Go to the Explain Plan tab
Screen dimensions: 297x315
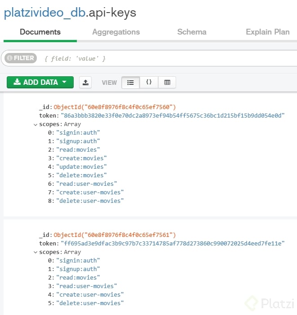tap(268, 32)
